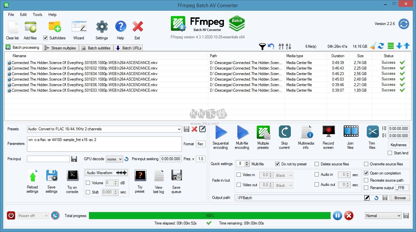Uncheck Do not try preset
Screen dimensions: 416x232
point(277,164)
